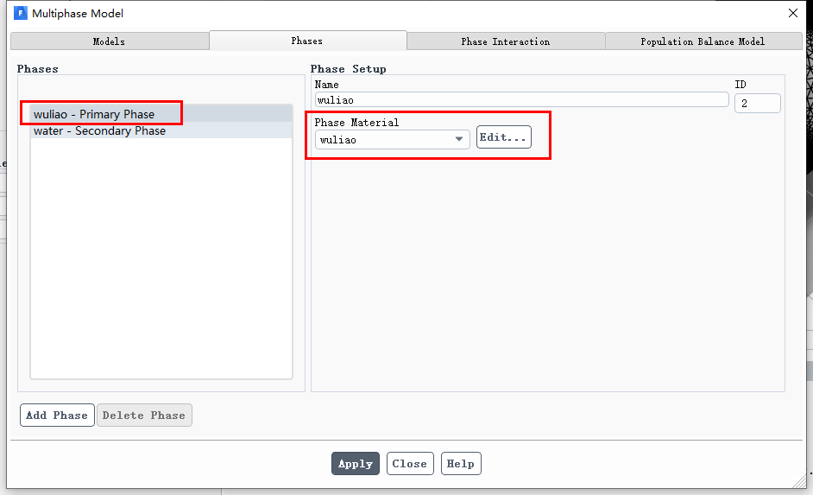Switch to the Models tab
Viewport: 813px width, 495px height.
pyautogui.click(x=110, y=41)
